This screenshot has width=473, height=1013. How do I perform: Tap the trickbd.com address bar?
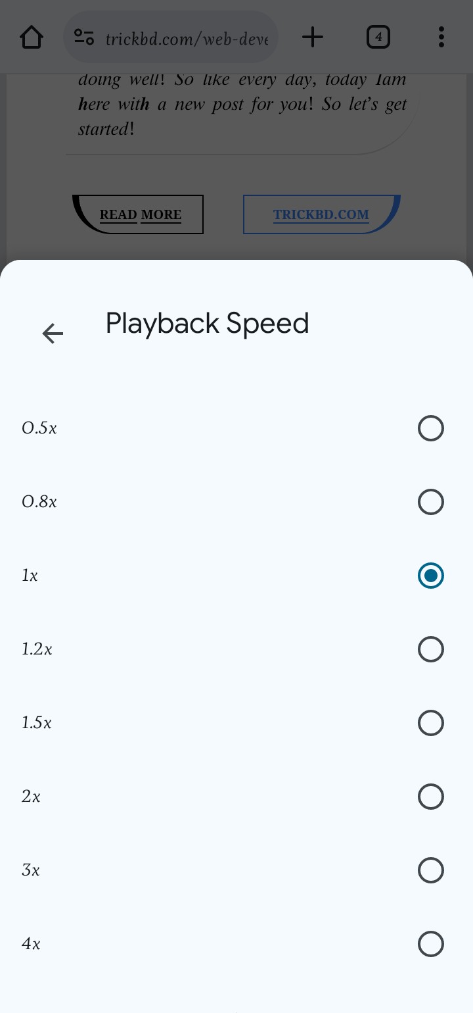click(187, 38)
